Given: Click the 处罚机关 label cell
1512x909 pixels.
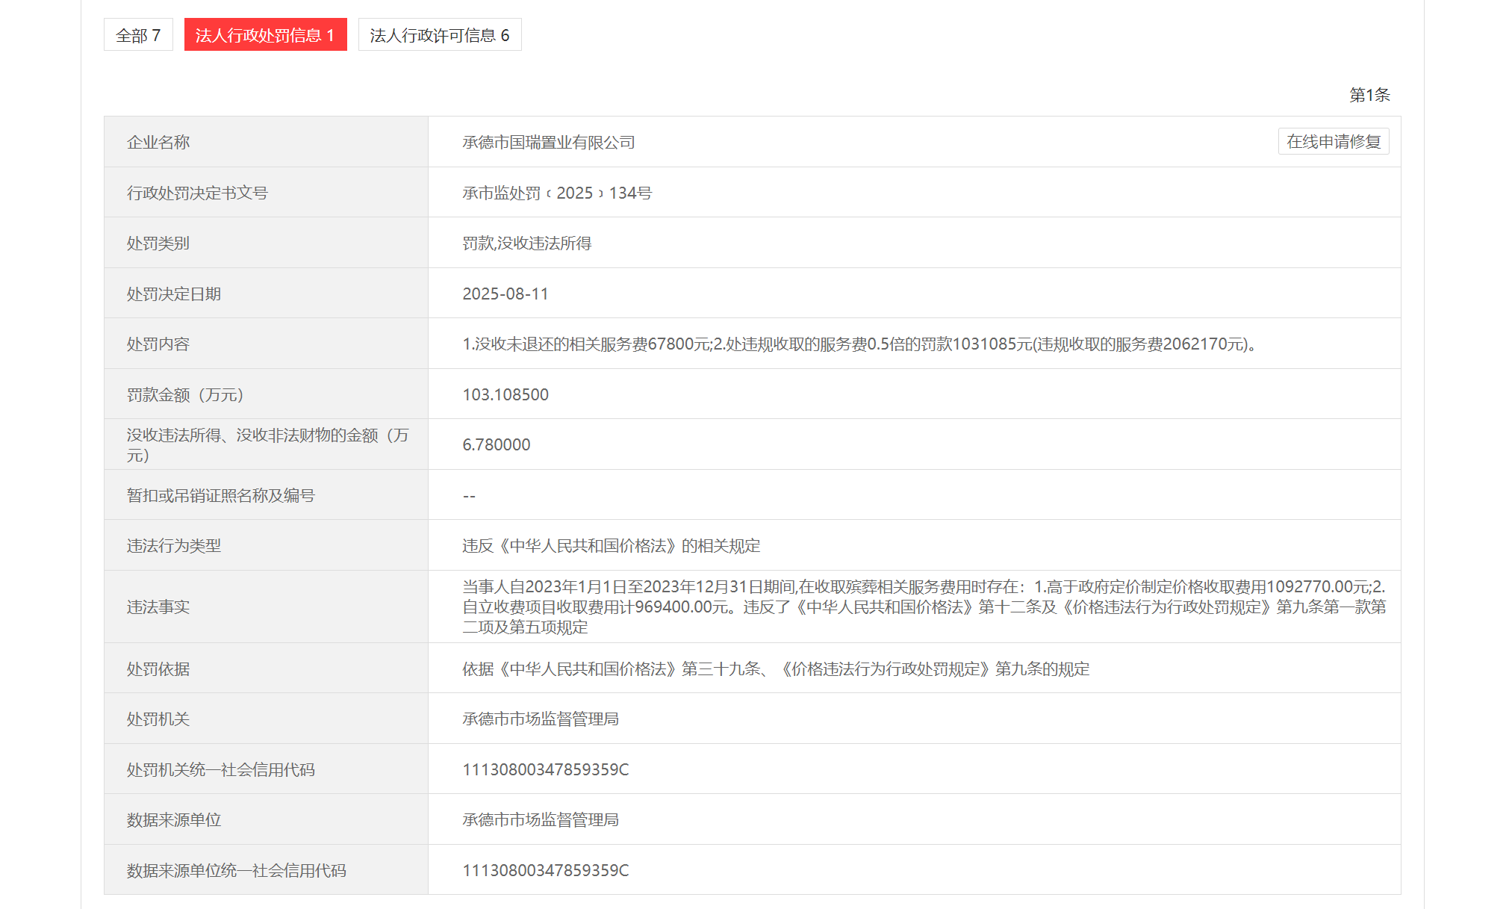Looking at the screenshot, I should 266,719.
